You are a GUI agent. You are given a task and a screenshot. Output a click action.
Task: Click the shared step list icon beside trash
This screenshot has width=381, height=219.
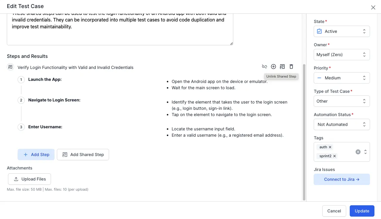pos(282,67)
